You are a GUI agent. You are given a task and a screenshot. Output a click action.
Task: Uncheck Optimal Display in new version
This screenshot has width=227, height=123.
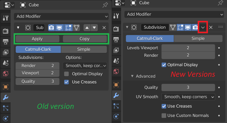pyautogui.click(x=164, y=65)
